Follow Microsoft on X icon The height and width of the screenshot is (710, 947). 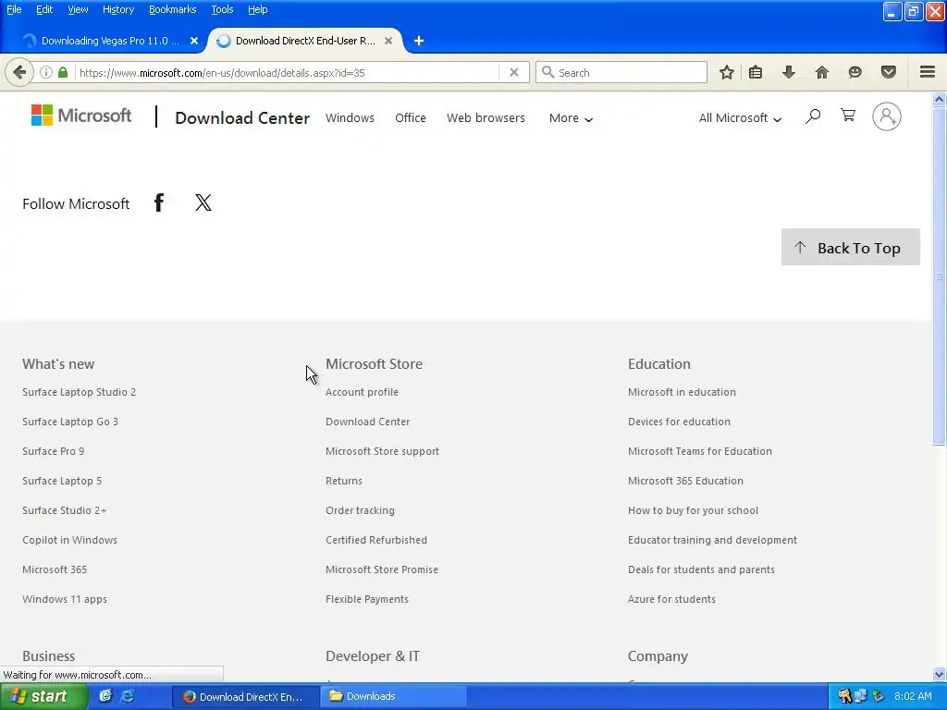point(203,202)
